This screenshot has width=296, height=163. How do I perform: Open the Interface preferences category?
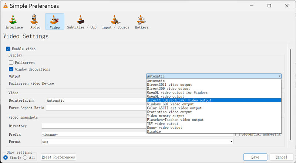pos(14,22)
